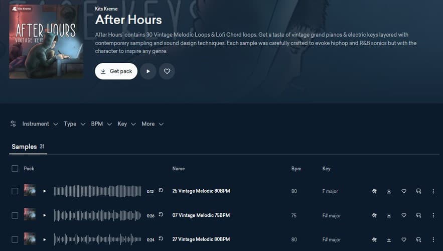The width and height of the screenshot is (443, 251).
Task: Open the Type filter dropdown
Action: [x=74, y=124]
